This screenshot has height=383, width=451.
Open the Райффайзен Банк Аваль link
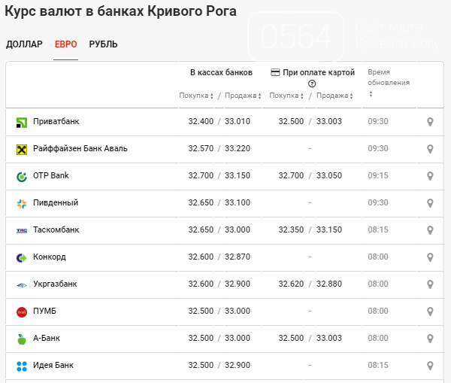[x=80, y=148]
